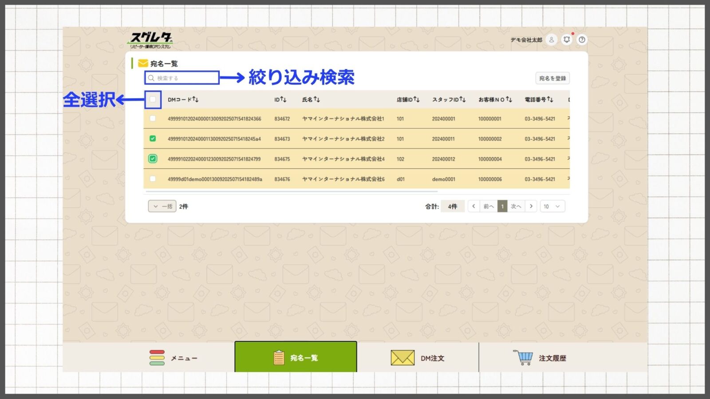Open the help question mark icon
This screenshot has width=710, height=399.
[582, 39]
